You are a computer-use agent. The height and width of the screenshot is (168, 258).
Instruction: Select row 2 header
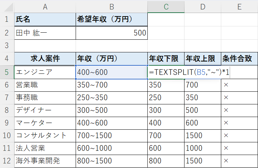point(7,33)
